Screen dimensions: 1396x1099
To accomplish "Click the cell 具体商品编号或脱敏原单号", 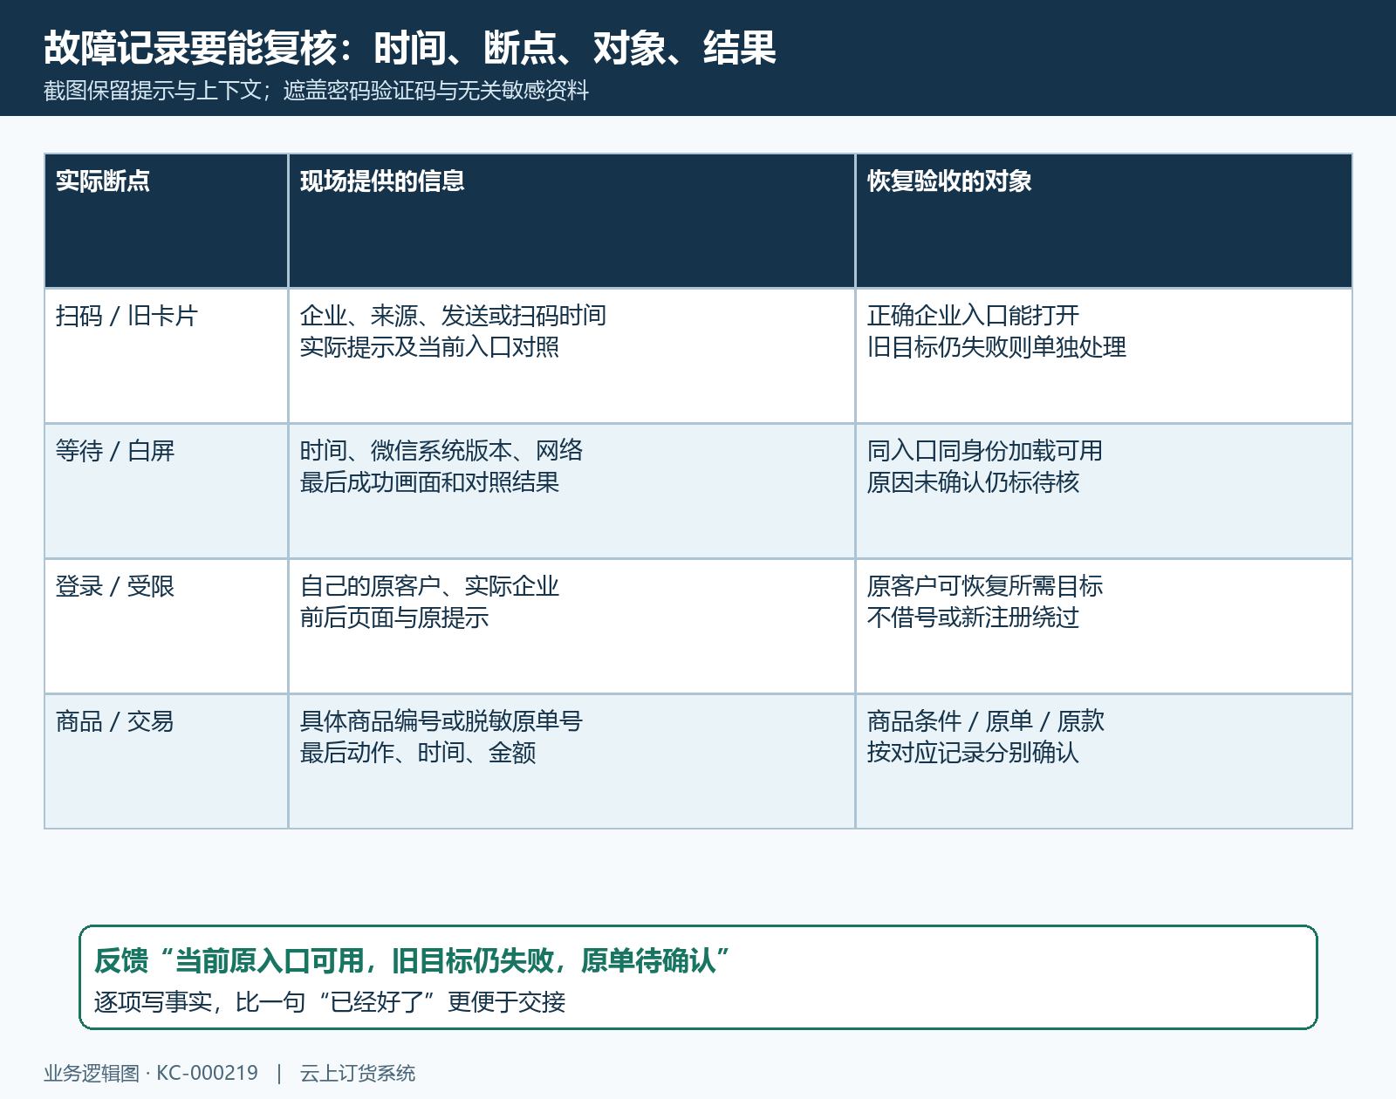I will 571,761.
